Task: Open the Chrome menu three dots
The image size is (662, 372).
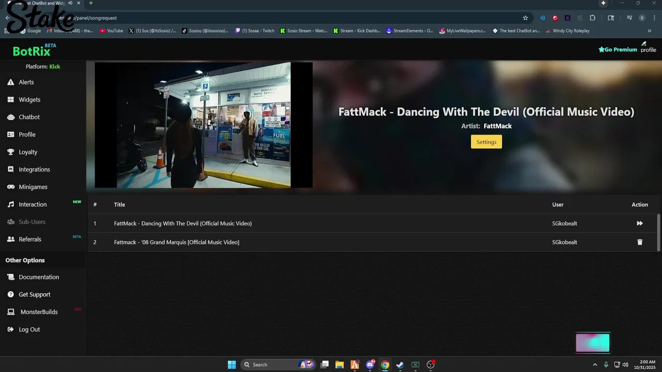Action: click(x=654, y=18)
